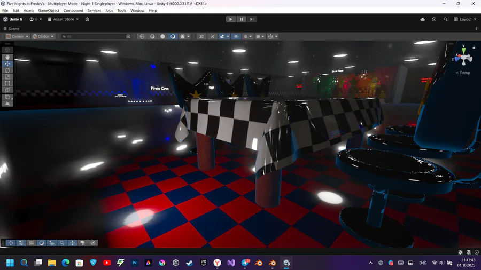Select the Move tool
481x270 pixels.
pyautogui.click(x=7, y=63)
